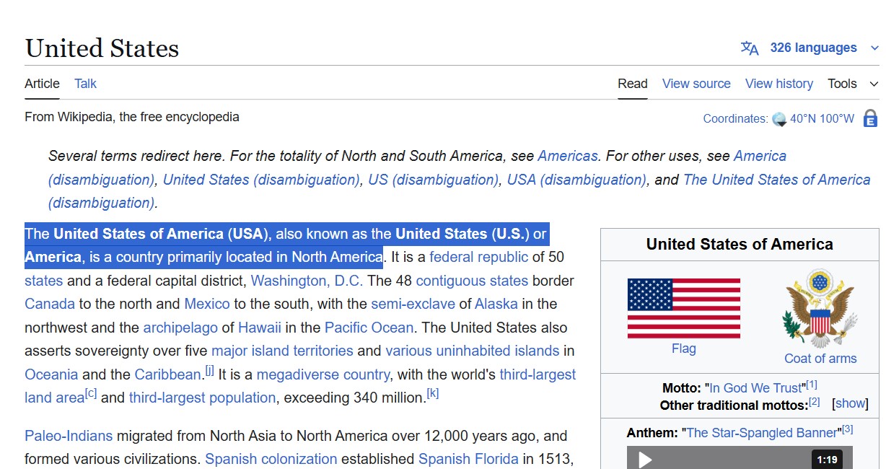Click the infobox title United States of America
This screenshot has width=886, height=469.
(x=740, y=244)
